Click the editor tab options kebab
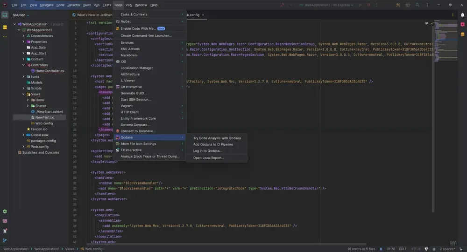467x252 pixels. pos(453,15)
